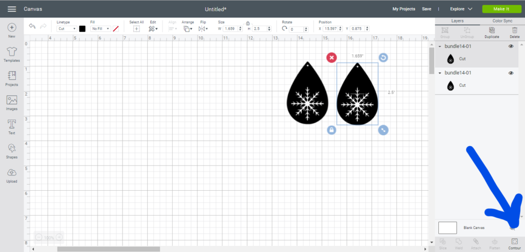Click the Undo arrow
525x252 pixels.
[32, 26]
